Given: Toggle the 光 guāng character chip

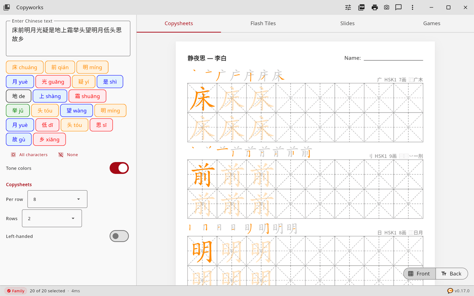Looking at the screenshot, I should click(53, 82).
